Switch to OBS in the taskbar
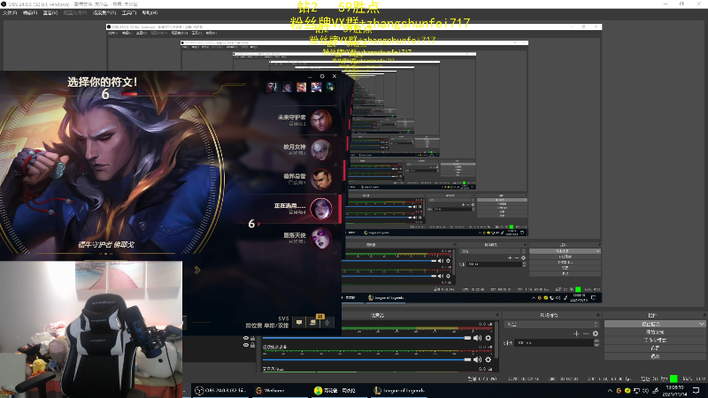This screenshot has height=398, width=708. [220, 390]
